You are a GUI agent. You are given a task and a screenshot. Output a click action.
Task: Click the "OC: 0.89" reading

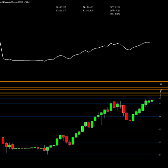[115, 7]
